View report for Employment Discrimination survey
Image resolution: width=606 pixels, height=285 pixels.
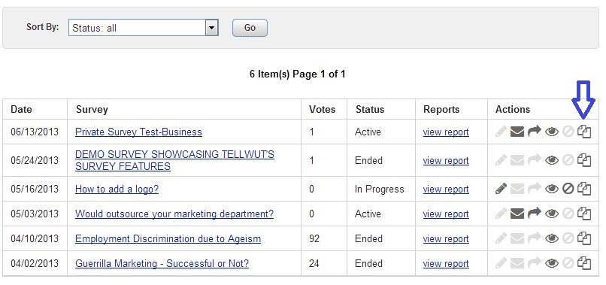(446, 238)
